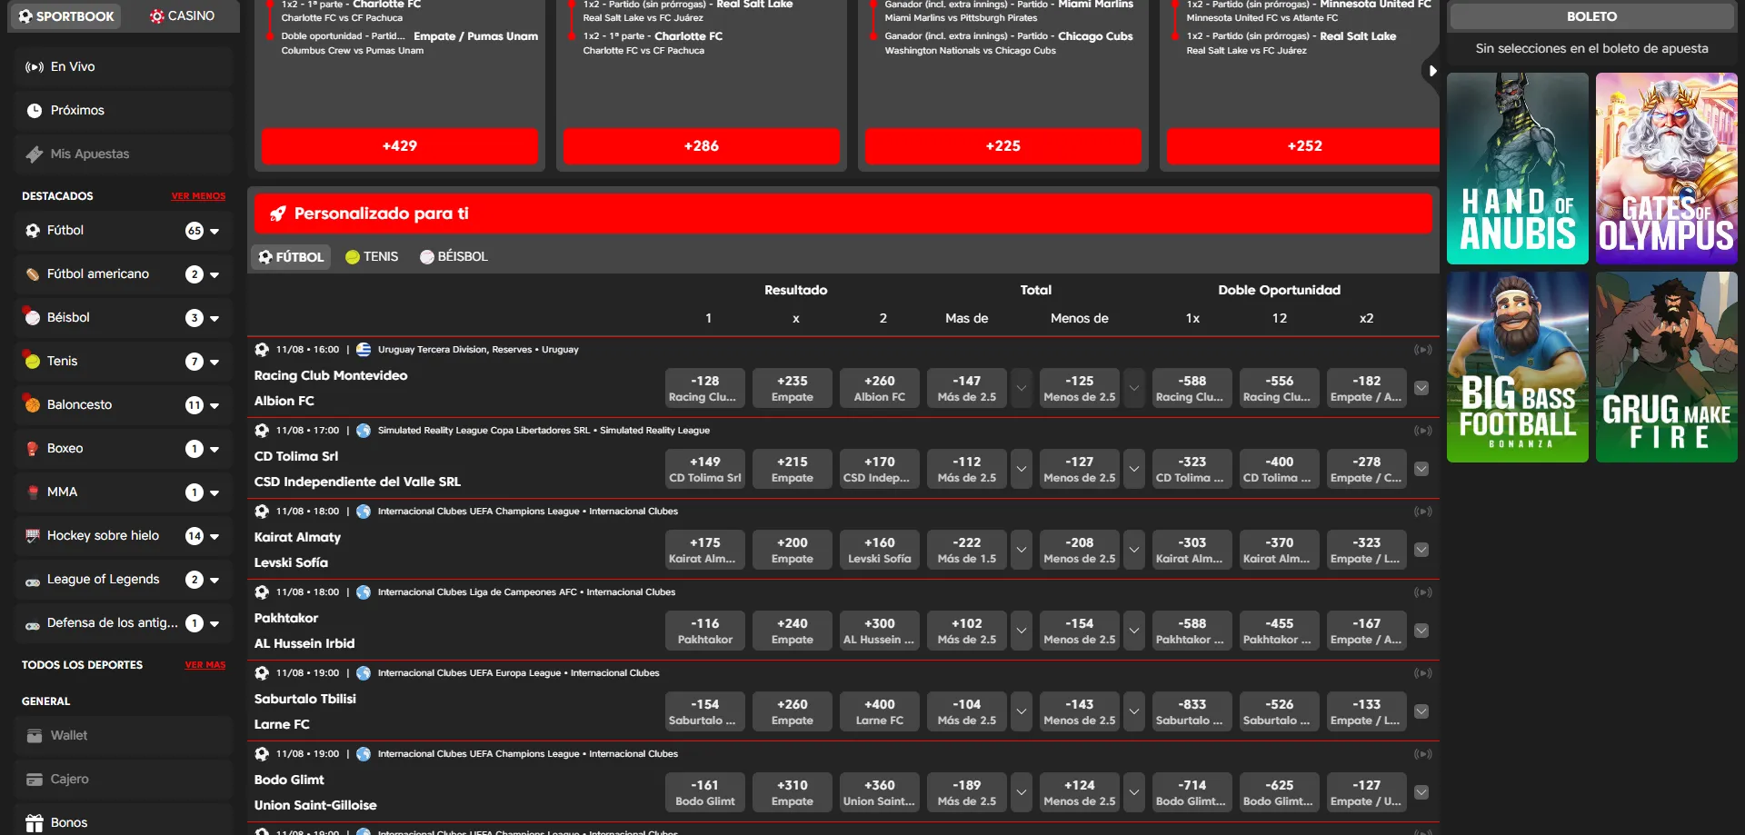Place the +286 combo bet
This screenshot has width=1745, height=835.
(x=702, y=146)
